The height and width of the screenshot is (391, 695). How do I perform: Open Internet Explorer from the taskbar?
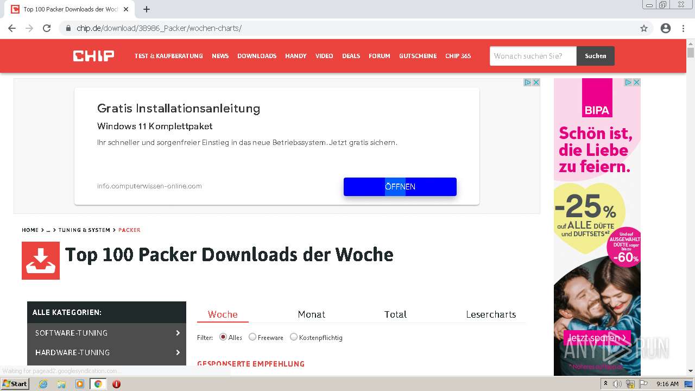click(x=43, y=384)
